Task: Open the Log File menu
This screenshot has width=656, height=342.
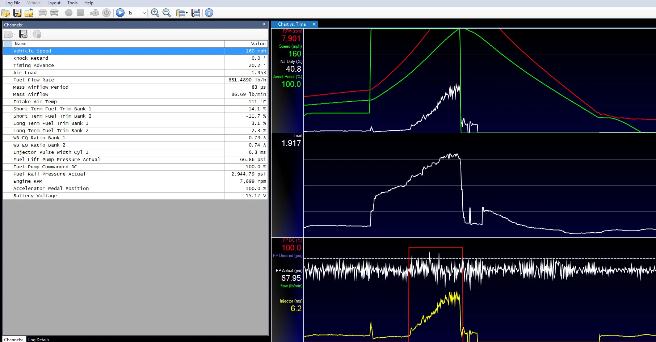Action: 13,3
